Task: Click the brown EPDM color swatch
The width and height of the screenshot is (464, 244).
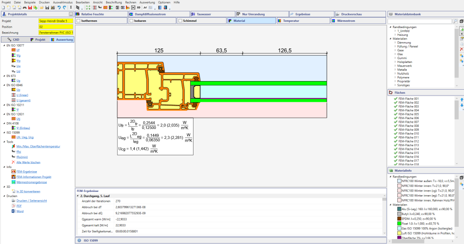Action: [399, 219]
